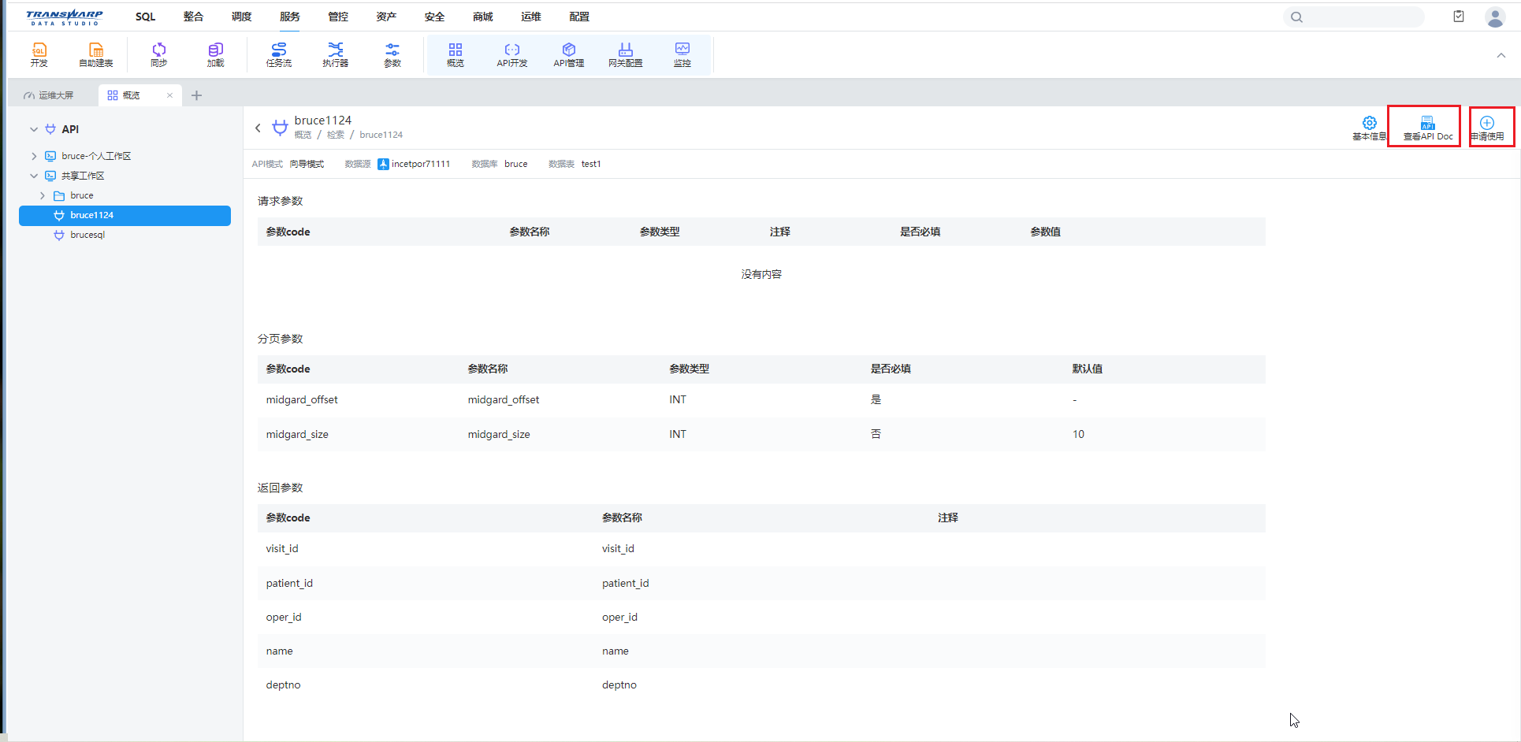Open the 配置 menu
Viewport: 1521px width, 742px height.
[x=579, y=17]
